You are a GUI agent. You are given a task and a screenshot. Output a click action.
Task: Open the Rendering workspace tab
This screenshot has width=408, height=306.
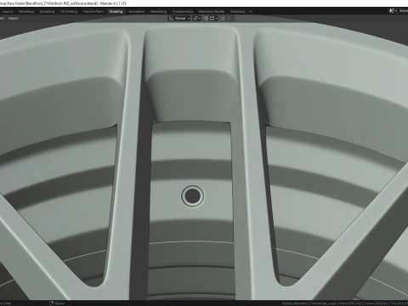click(x=158, y=12)
